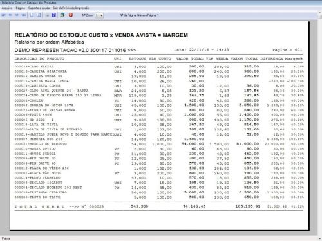This screenshot has height=241, width=322.
Task: Switch to multi-page view icon
Action: 39,15
